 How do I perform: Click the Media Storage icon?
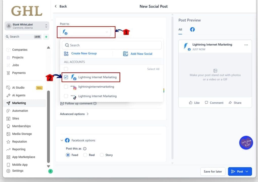(8, 134)
